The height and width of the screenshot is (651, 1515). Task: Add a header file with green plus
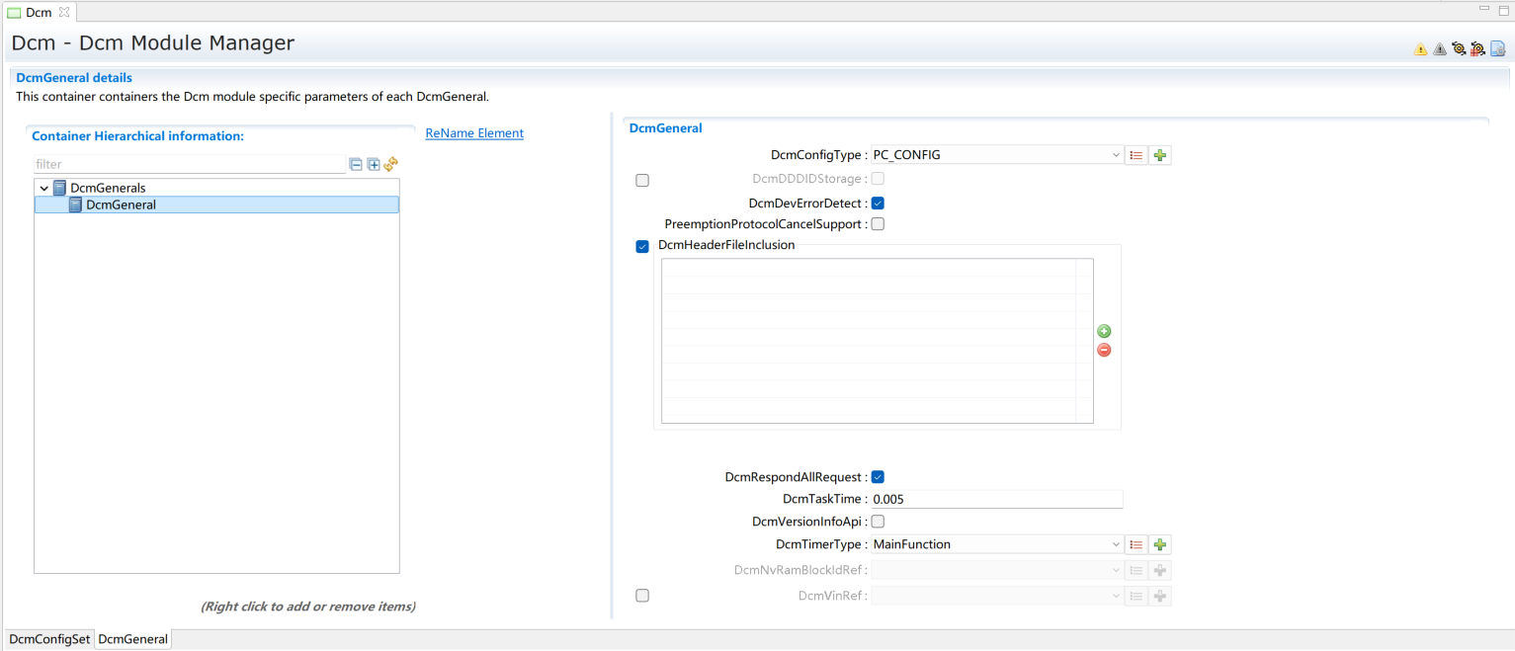(x=1104, y=332)
